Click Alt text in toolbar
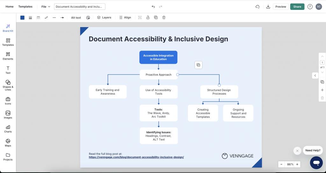This screenshot has width=326, height=173. coord(76,18)
